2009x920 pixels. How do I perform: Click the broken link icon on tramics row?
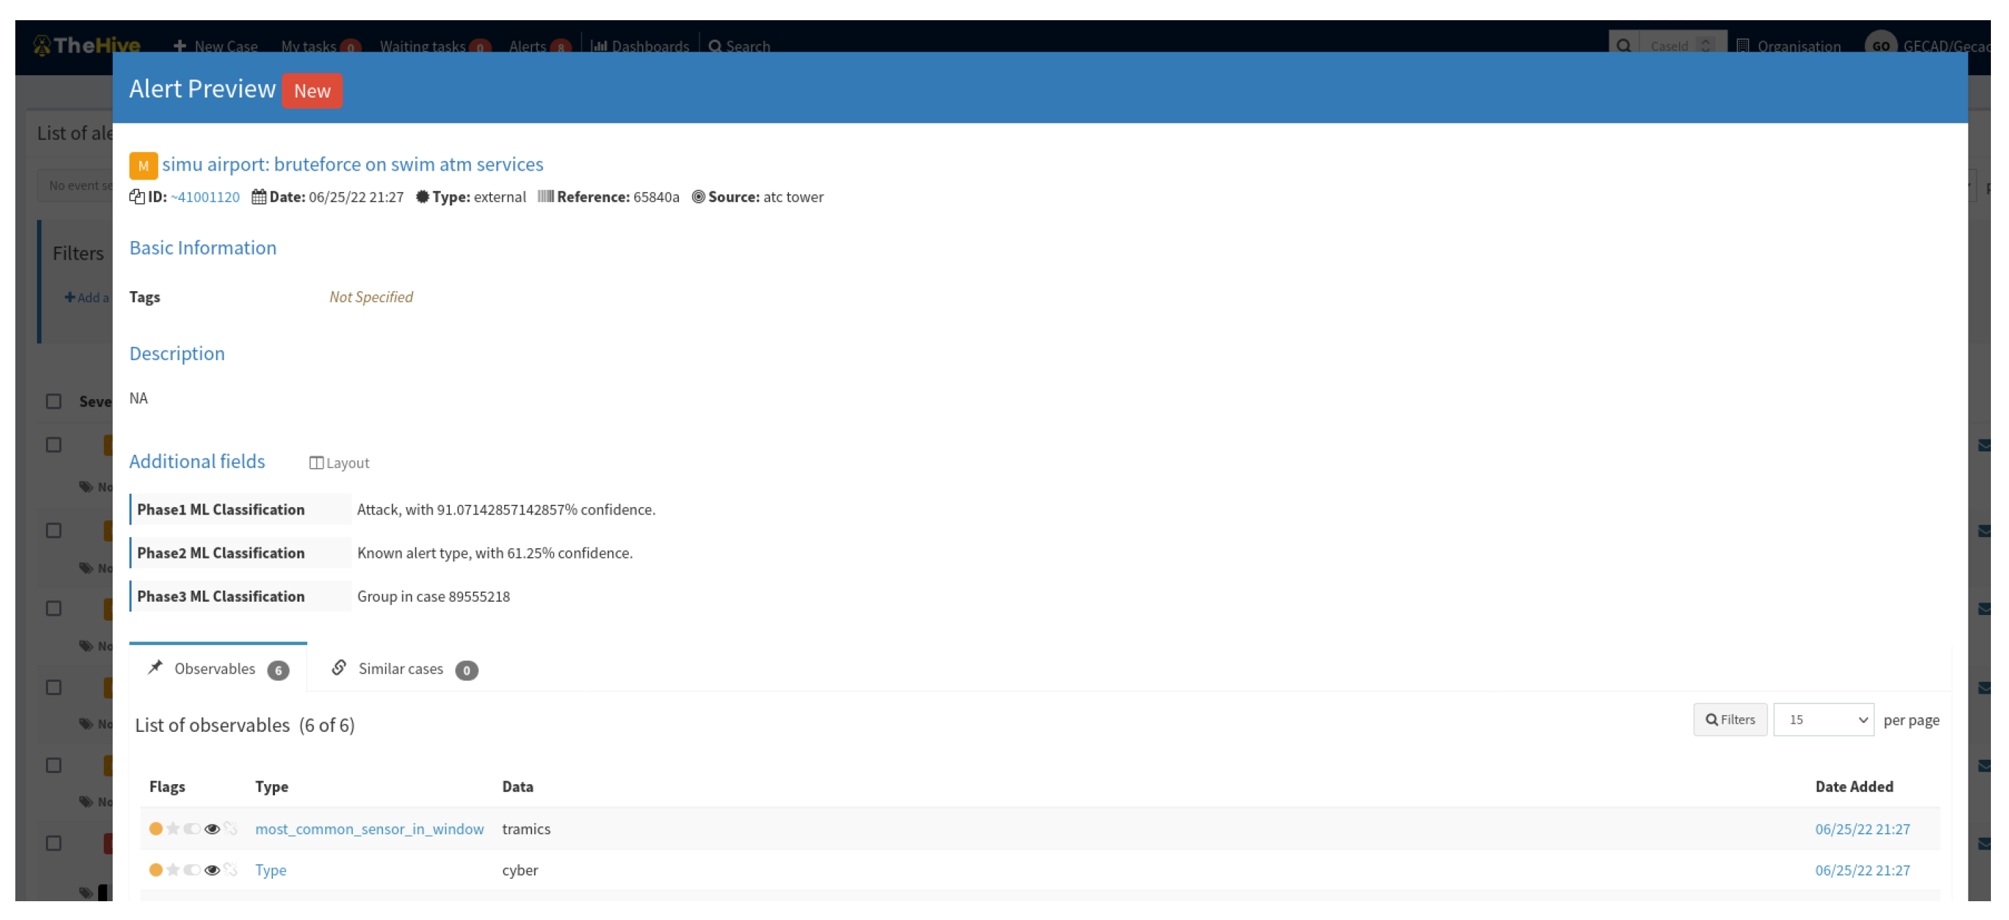tap(230, 829)
